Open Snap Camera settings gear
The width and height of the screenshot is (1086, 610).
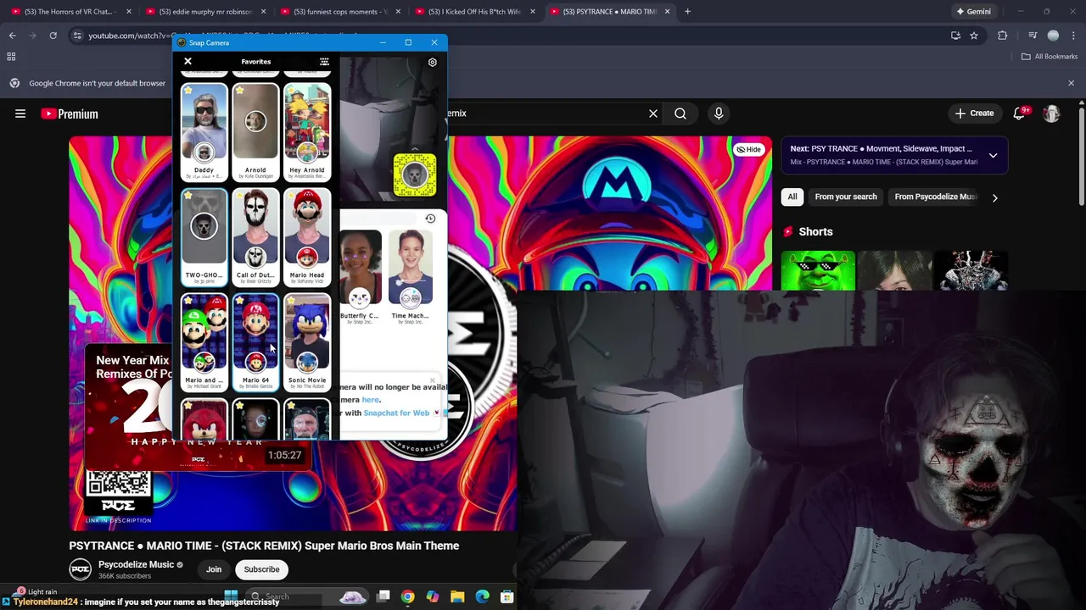pyautogui.click(x=432, y=63)
